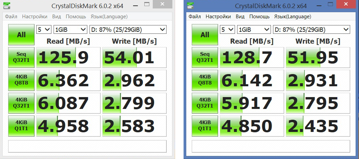Run the 4KiB Q8T8 test in right window
The height and width of the screenshot is (159, 359).
pos(205,80)
